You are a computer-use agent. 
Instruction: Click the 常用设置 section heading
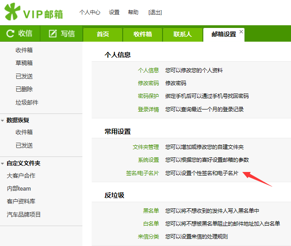pyautogui.click(x=118, y=132)
